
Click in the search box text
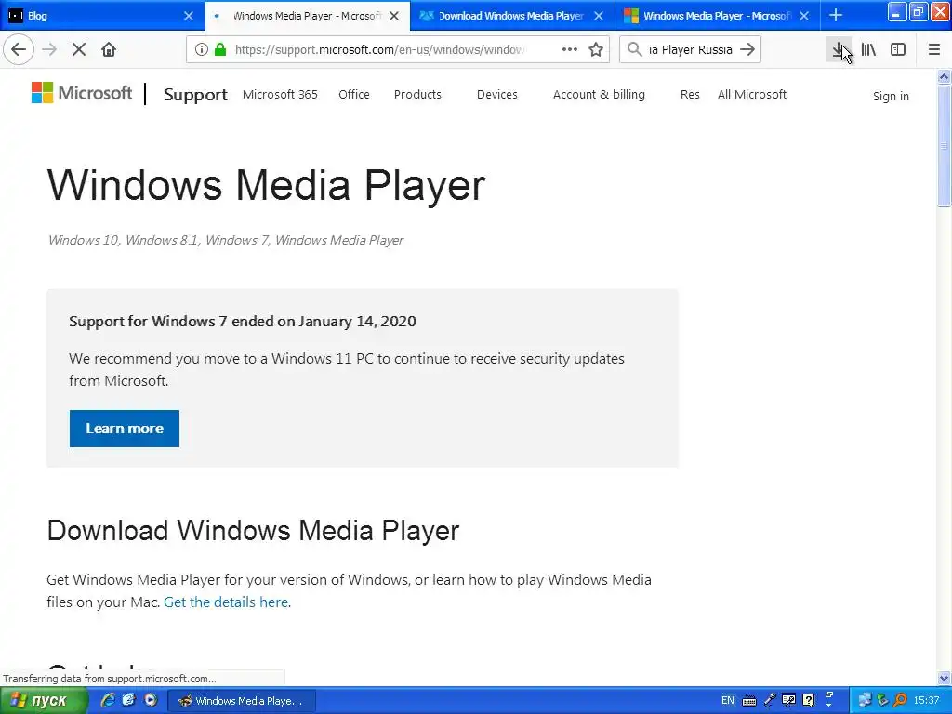point(691,50)
